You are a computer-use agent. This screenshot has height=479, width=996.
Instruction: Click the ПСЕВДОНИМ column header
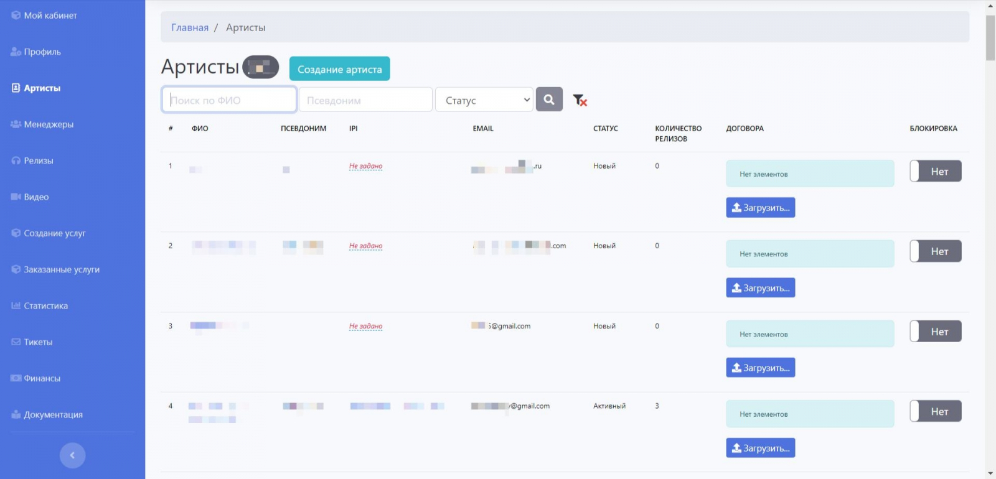(x=304, y=129)
